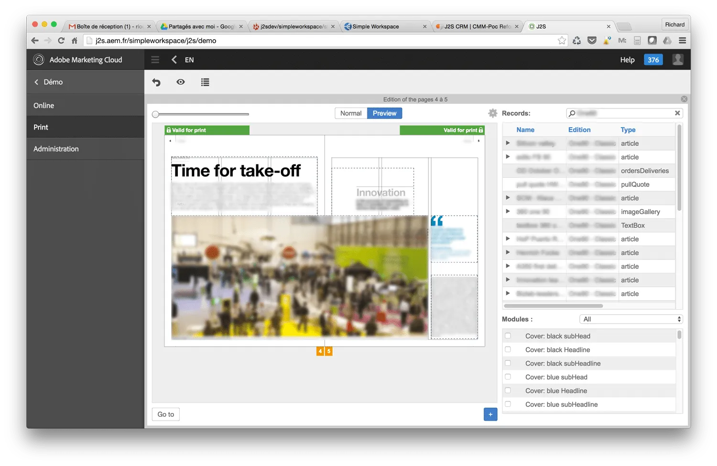Clear the records search with X icon

[x=677, y=113]
